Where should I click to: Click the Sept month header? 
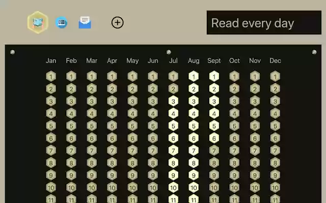click(214, 61)
